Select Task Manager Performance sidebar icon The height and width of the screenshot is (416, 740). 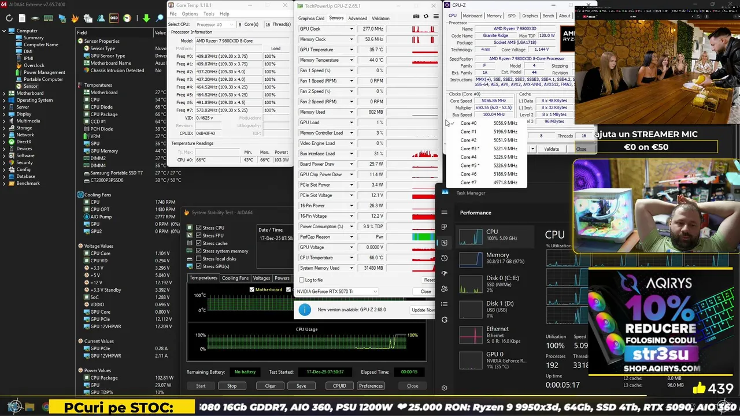point(444,243)
